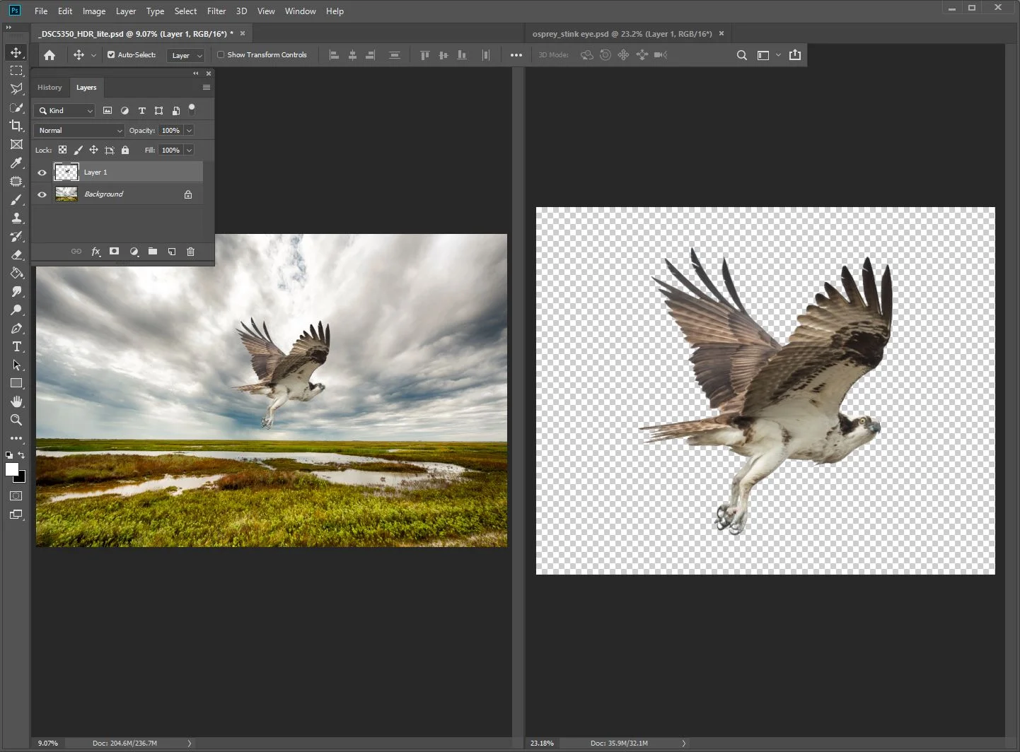Open the Normal blend mode dropdown

coord(79,131)
